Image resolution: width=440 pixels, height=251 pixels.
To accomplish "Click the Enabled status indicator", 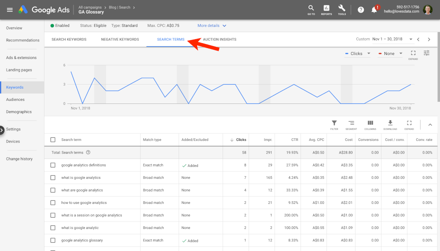I will (x=60, y=26).
